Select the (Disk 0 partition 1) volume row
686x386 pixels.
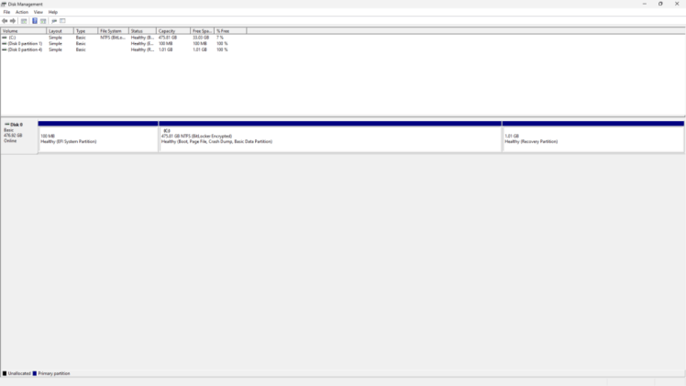tap(25, 43)
